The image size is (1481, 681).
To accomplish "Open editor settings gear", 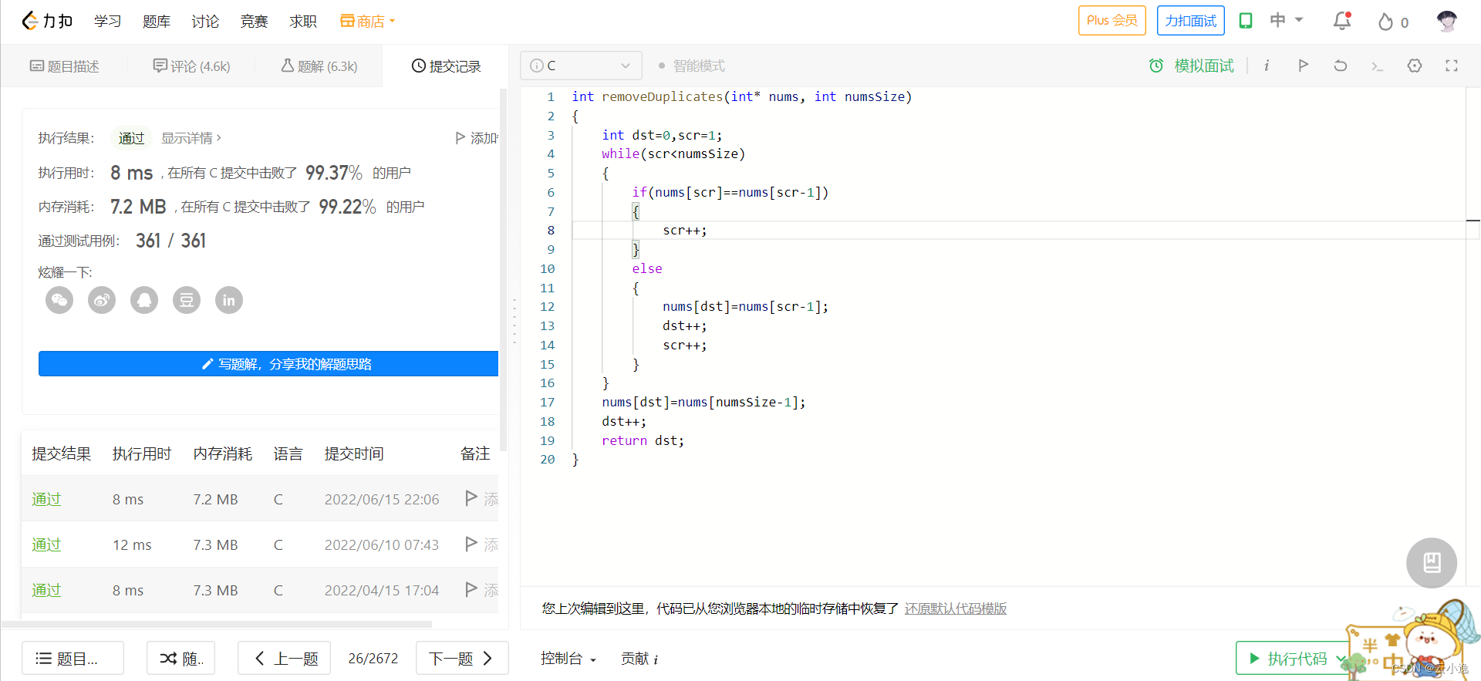I will [1415, 66].
